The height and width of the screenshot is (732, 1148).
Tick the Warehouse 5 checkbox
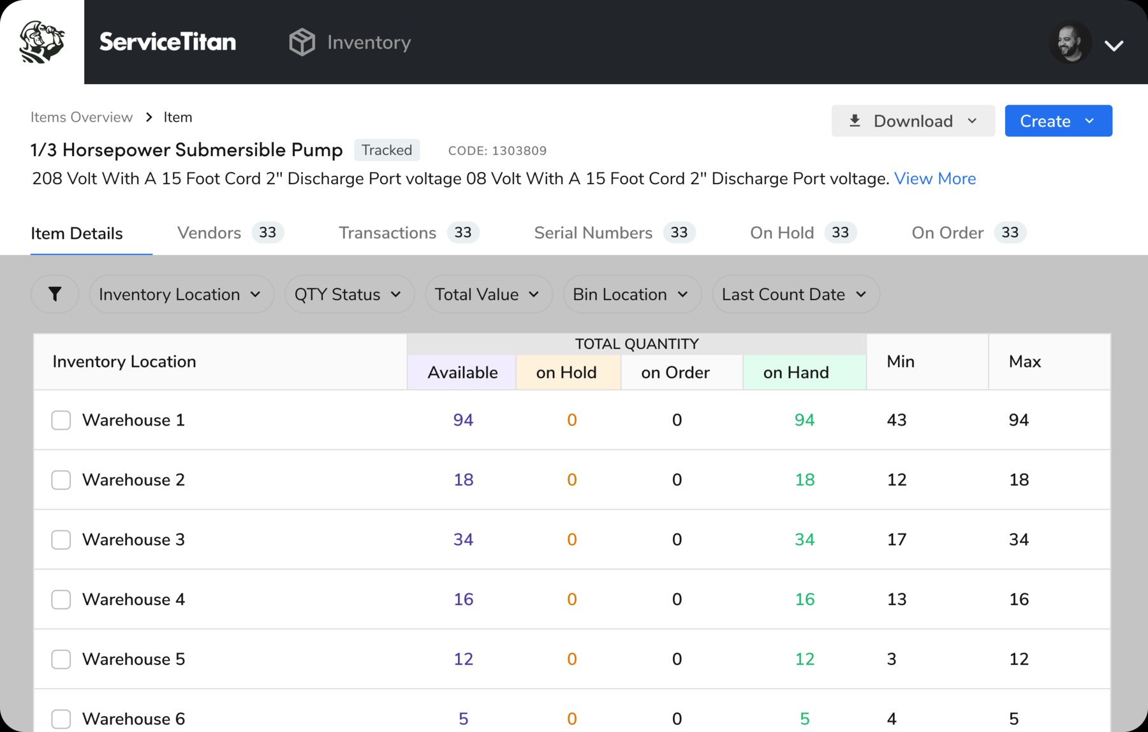[61, 659]
